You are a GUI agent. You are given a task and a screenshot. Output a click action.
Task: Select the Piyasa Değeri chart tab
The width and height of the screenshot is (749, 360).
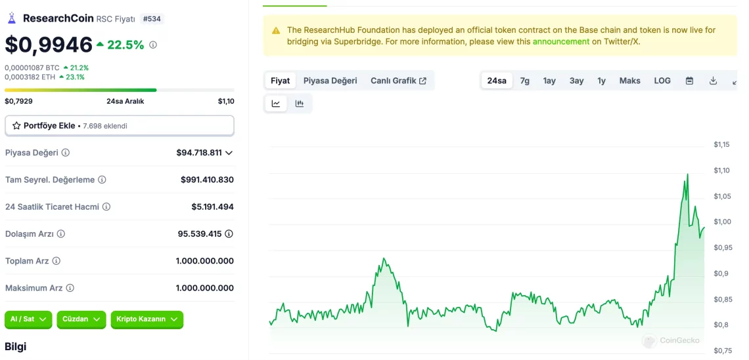tap(330, 81)
